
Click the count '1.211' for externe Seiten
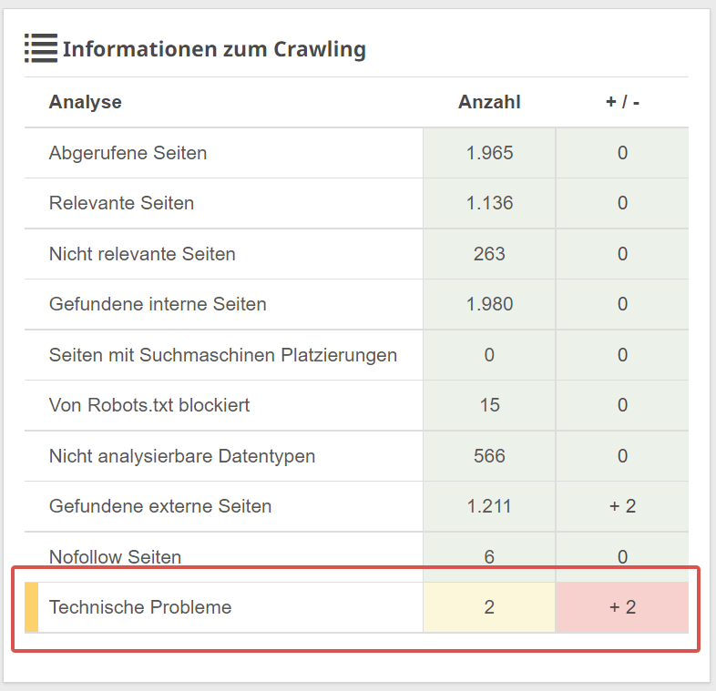(489, 506)
